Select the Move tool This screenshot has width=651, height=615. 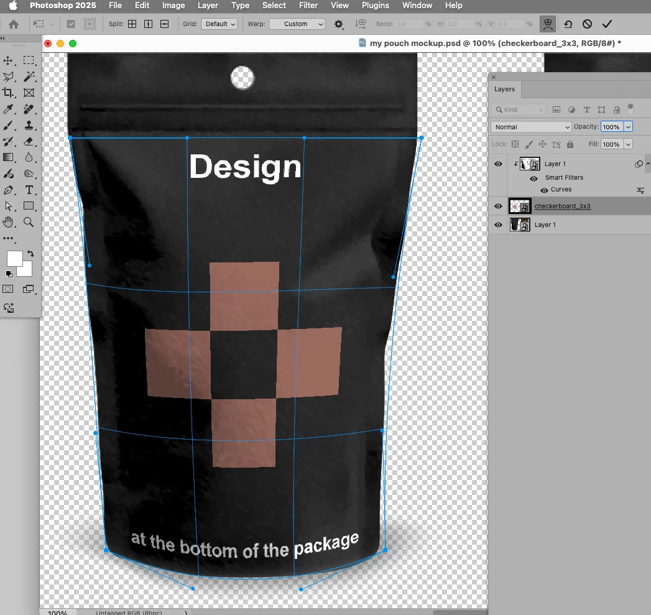click(8, 60)
